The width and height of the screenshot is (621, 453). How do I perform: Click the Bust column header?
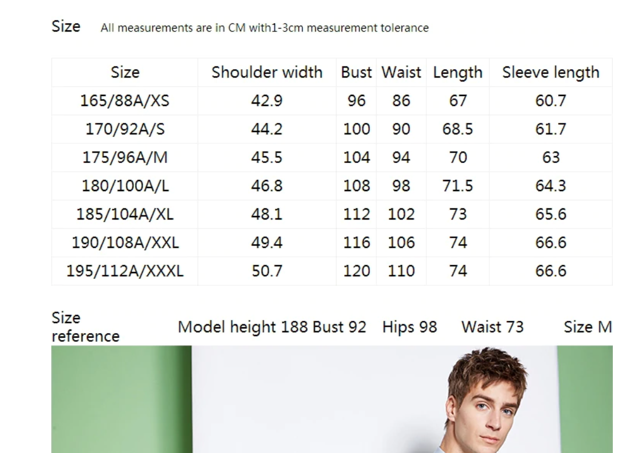click(356, 72)
